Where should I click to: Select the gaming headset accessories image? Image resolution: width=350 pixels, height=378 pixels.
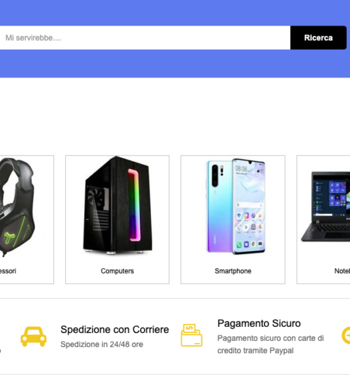[x=17, y=207]
